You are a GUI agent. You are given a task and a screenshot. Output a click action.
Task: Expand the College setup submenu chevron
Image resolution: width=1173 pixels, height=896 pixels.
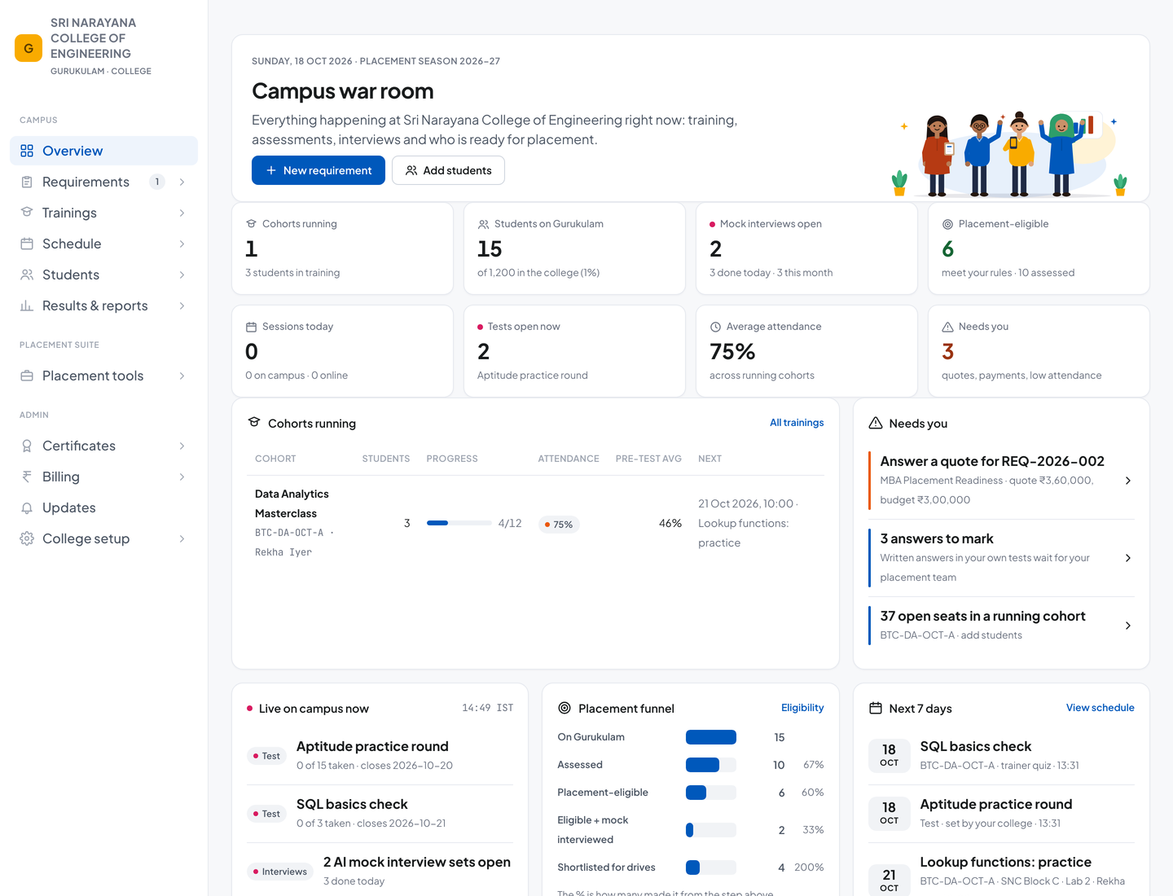point(182,538)
